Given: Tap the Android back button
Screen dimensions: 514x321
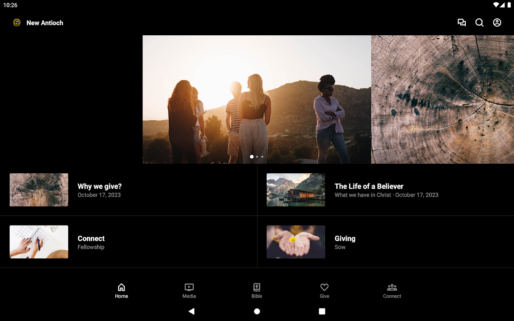Looking at the screenshot, I should (192, 311).
